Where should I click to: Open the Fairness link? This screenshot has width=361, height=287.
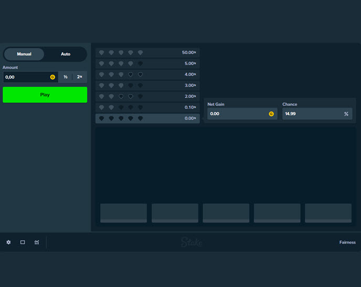point(347,242)
